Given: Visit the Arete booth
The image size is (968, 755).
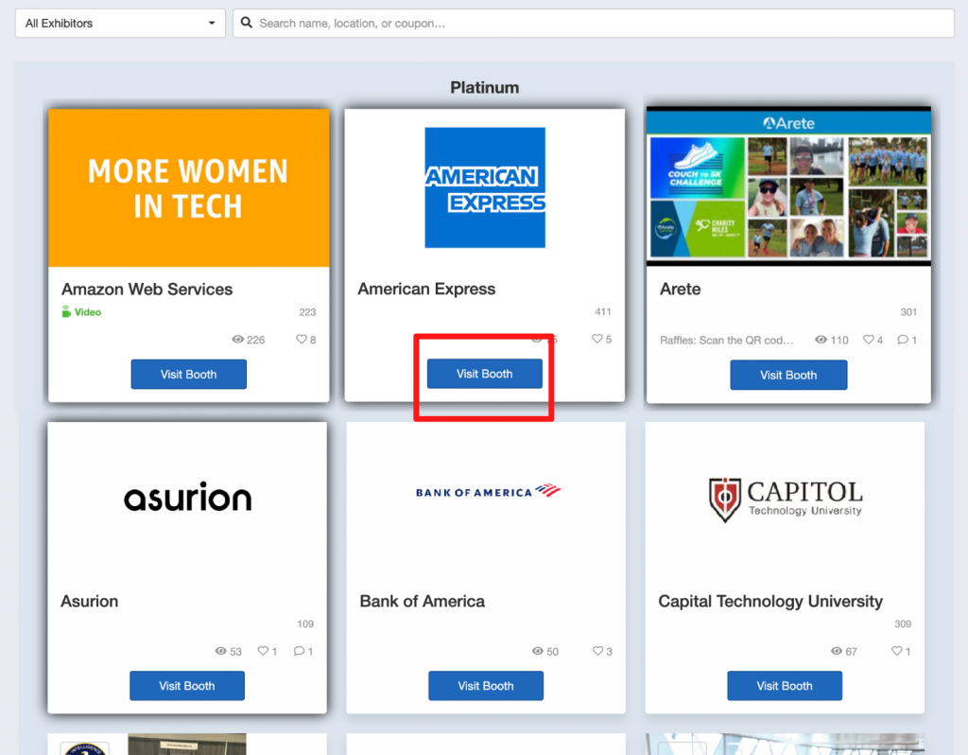Looking at the screenshot, I should coord(787,375).
